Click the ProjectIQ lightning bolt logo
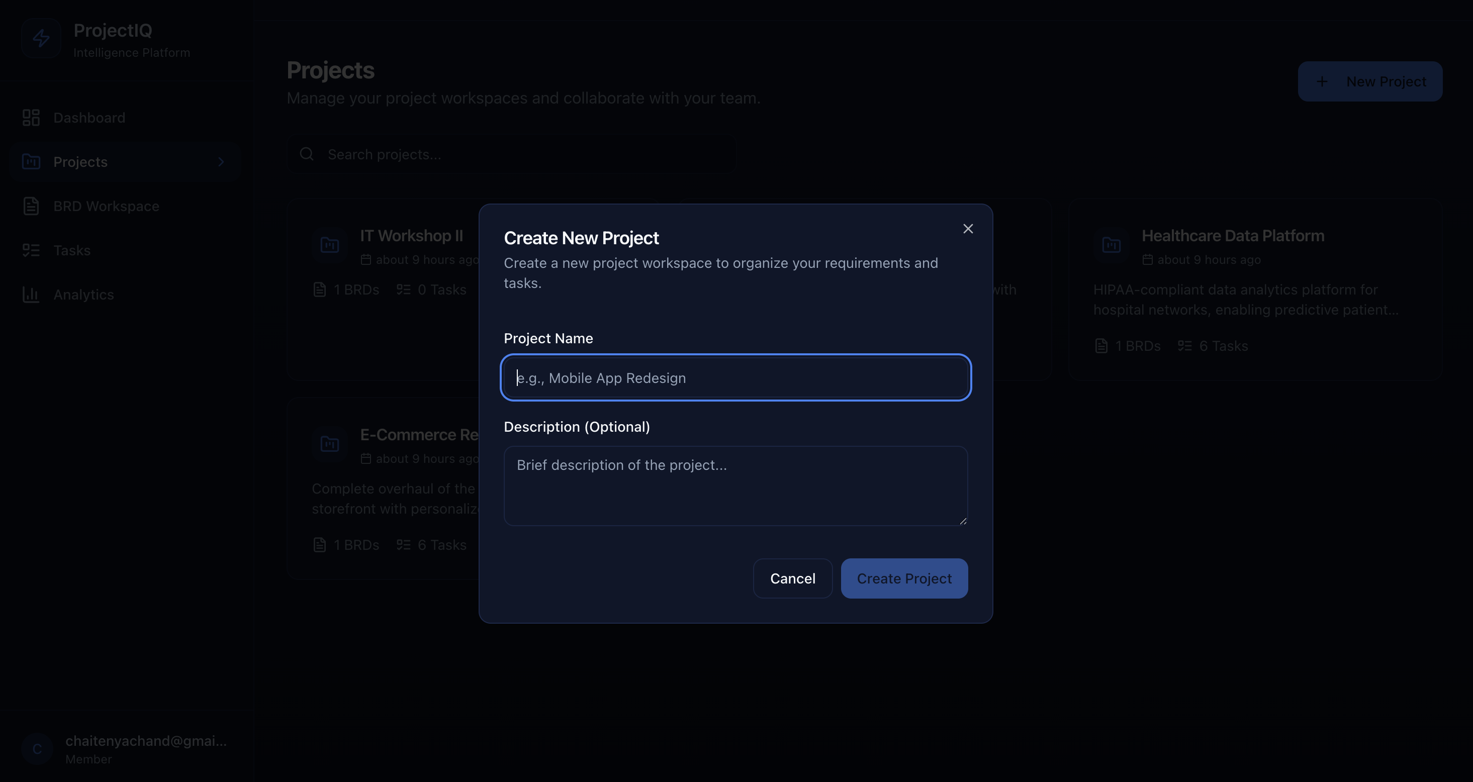The width and height of the screenshot is (1473, 782). pyautogui.click(x=41, y=38)
